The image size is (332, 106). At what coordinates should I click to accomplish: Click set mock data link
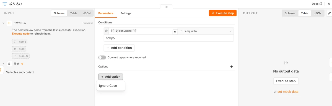pyautogui.click(x=288, y=92)
